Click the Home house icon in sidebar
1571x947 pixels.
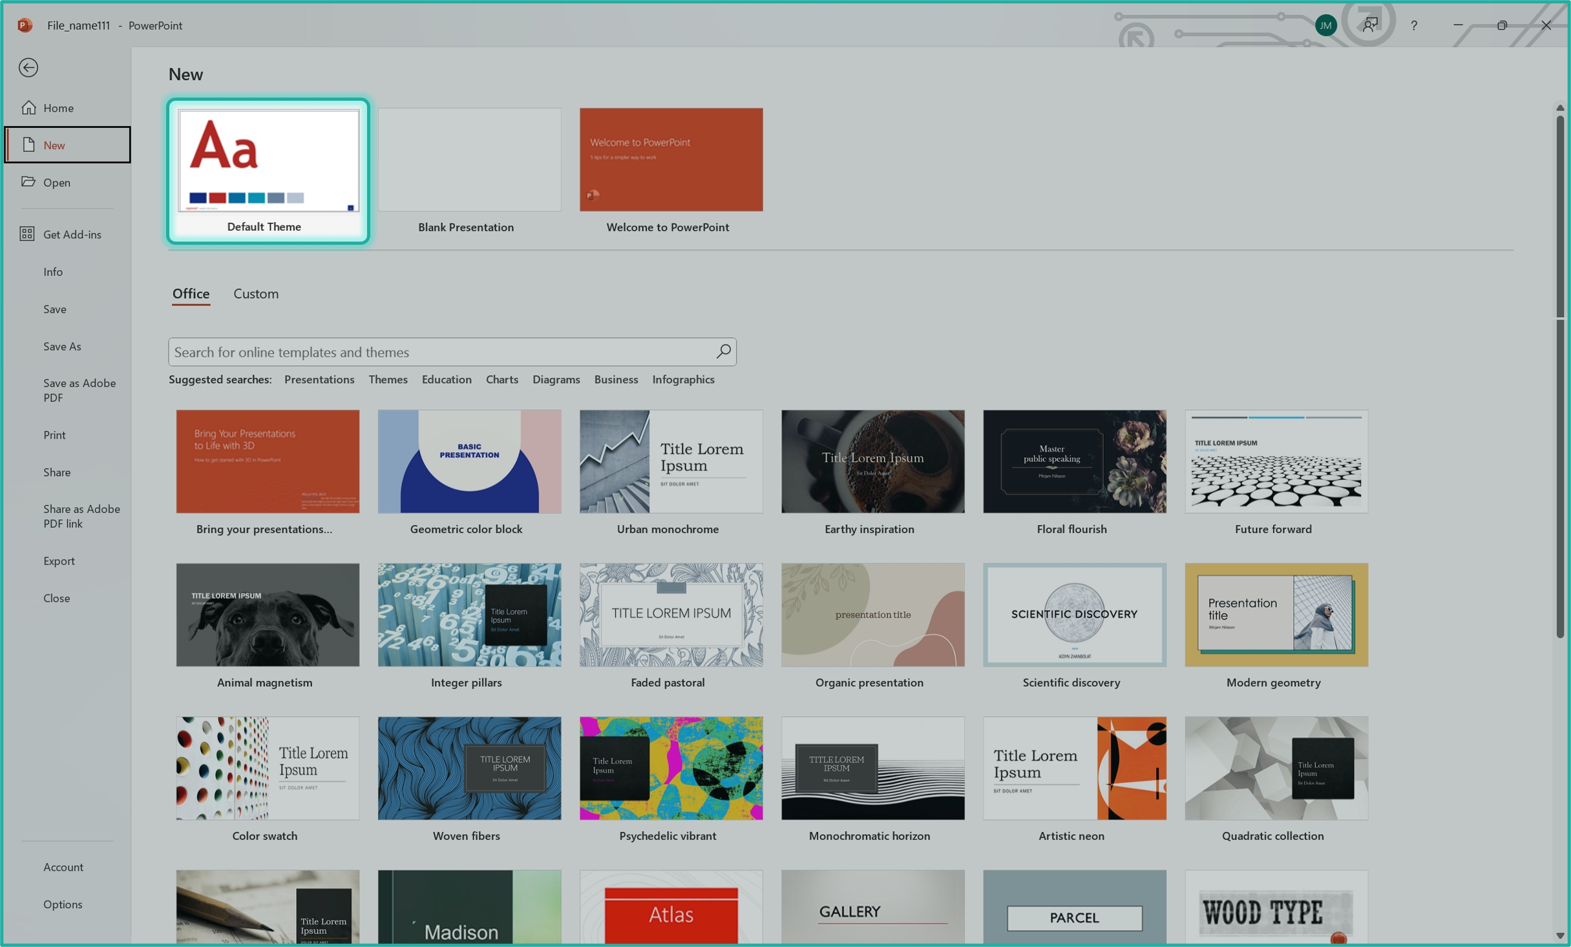(28, 107)
